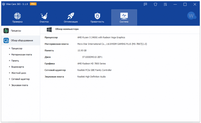Open the Материнская плата sub-item in the sidebar
The width and height of the screenshot is (201, 123).
(21, 55)
